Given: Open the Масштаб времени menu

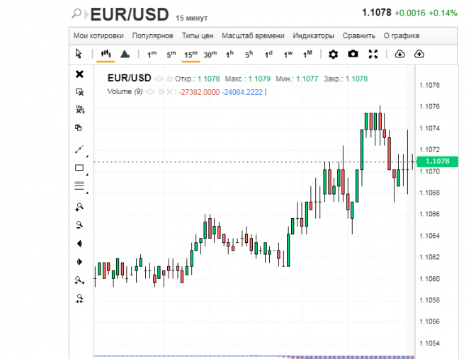Looking at the screenshot, I should coord(254,35).
